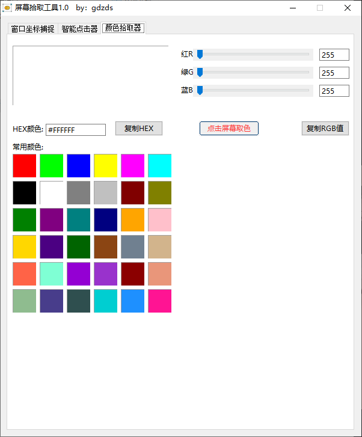Select the dark turquoise swatch
Image resolution: width=362 pixels, height=437 pixels.
click(x=106, y=301)
